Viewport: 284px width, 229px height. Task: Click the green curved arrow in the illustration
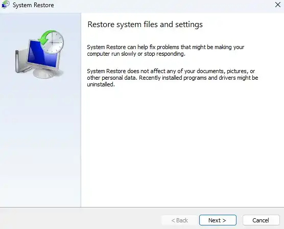coord(44,37)
